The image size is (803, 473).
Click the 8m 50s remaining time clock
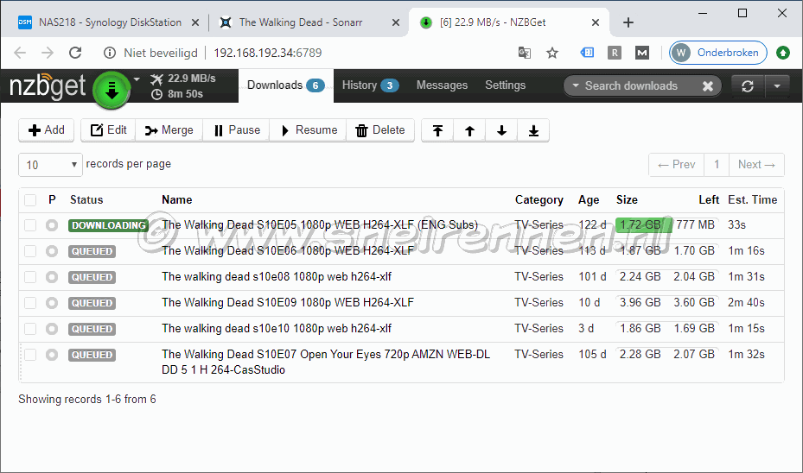pos(178,94)
